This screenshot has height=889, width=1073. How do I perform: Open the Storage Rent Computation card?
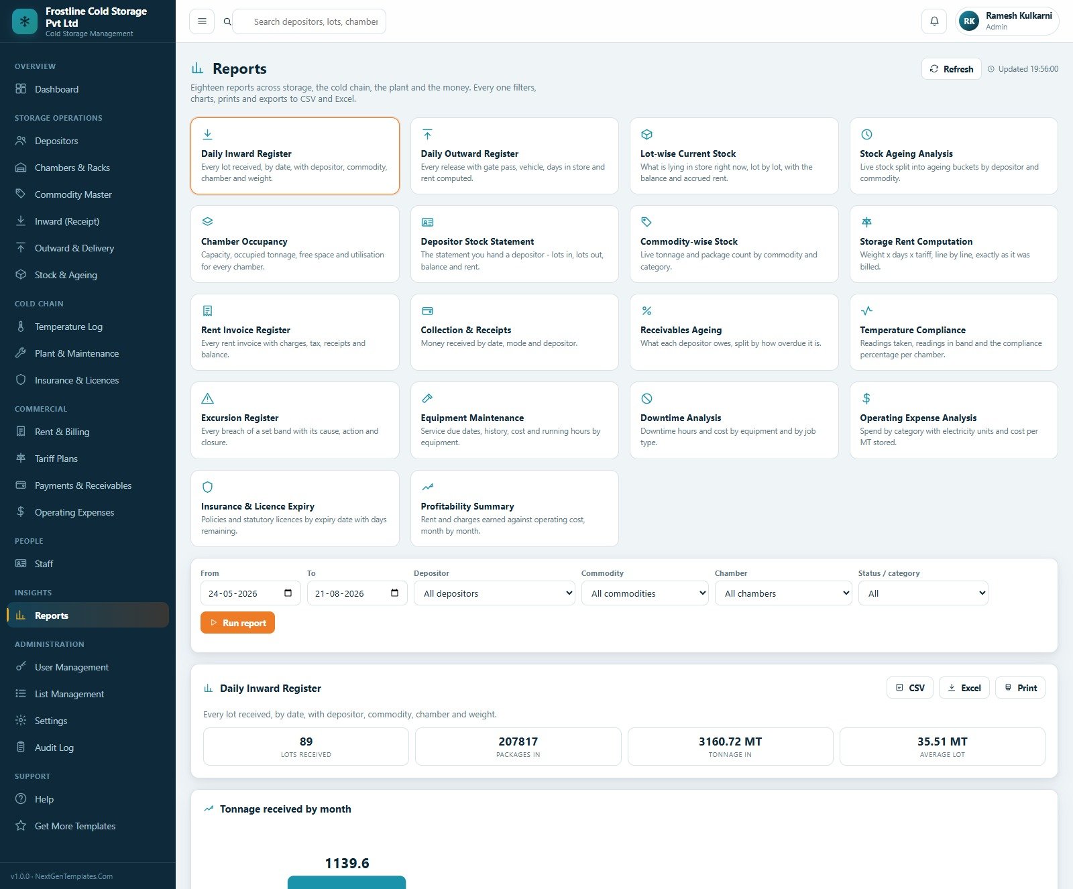click(954, 244)
